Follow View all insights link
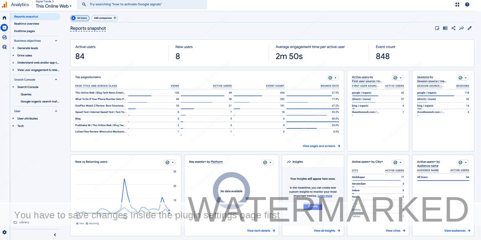Screen dimensions: 481x240 327,231
